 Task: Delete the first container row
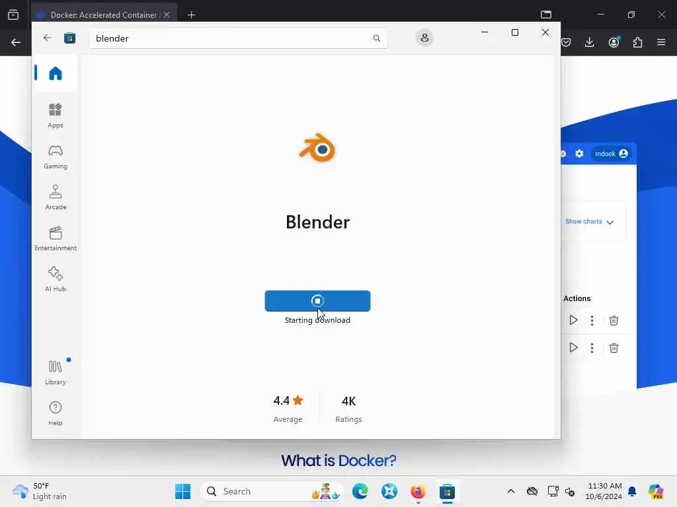614,320
